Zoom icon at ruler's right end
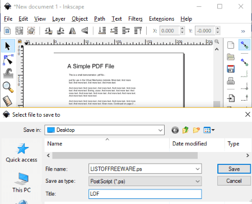This screenshot has height=204, width=252. [x=217, y=41]
